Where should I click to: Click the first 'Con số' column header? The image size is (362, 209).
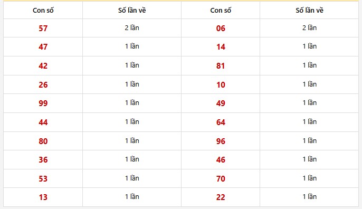point(43,10)
